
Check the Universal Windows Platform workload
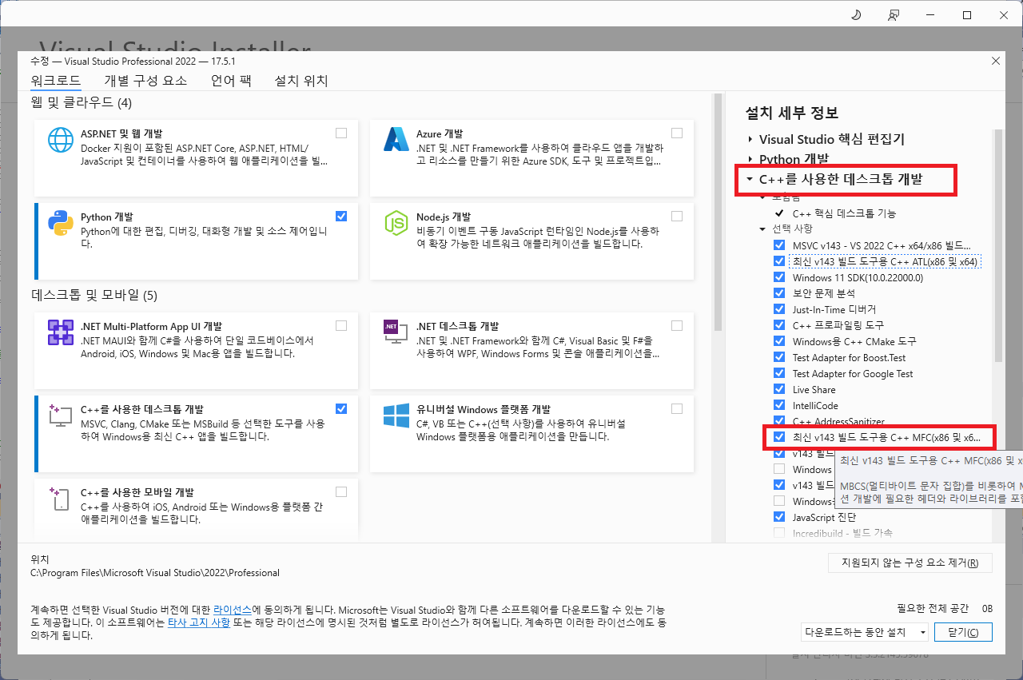pos(677,408)
